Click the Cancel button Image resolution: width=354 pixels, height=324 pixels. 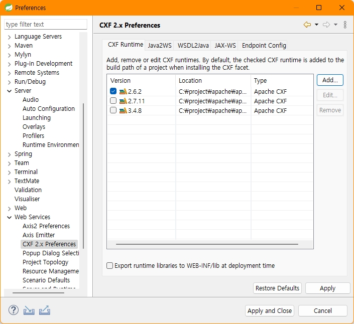[323, 310]
